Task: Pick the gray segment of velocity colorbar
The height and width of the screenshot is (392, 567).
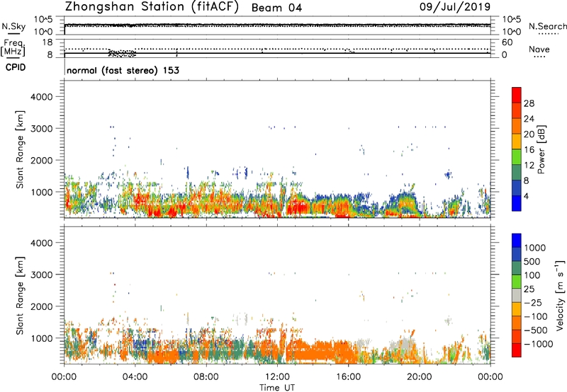Action: [517, 296]
